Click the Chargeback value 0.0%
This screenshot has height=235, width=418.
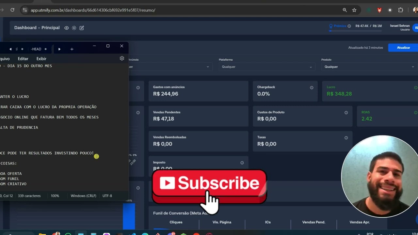tap(264, 94)
